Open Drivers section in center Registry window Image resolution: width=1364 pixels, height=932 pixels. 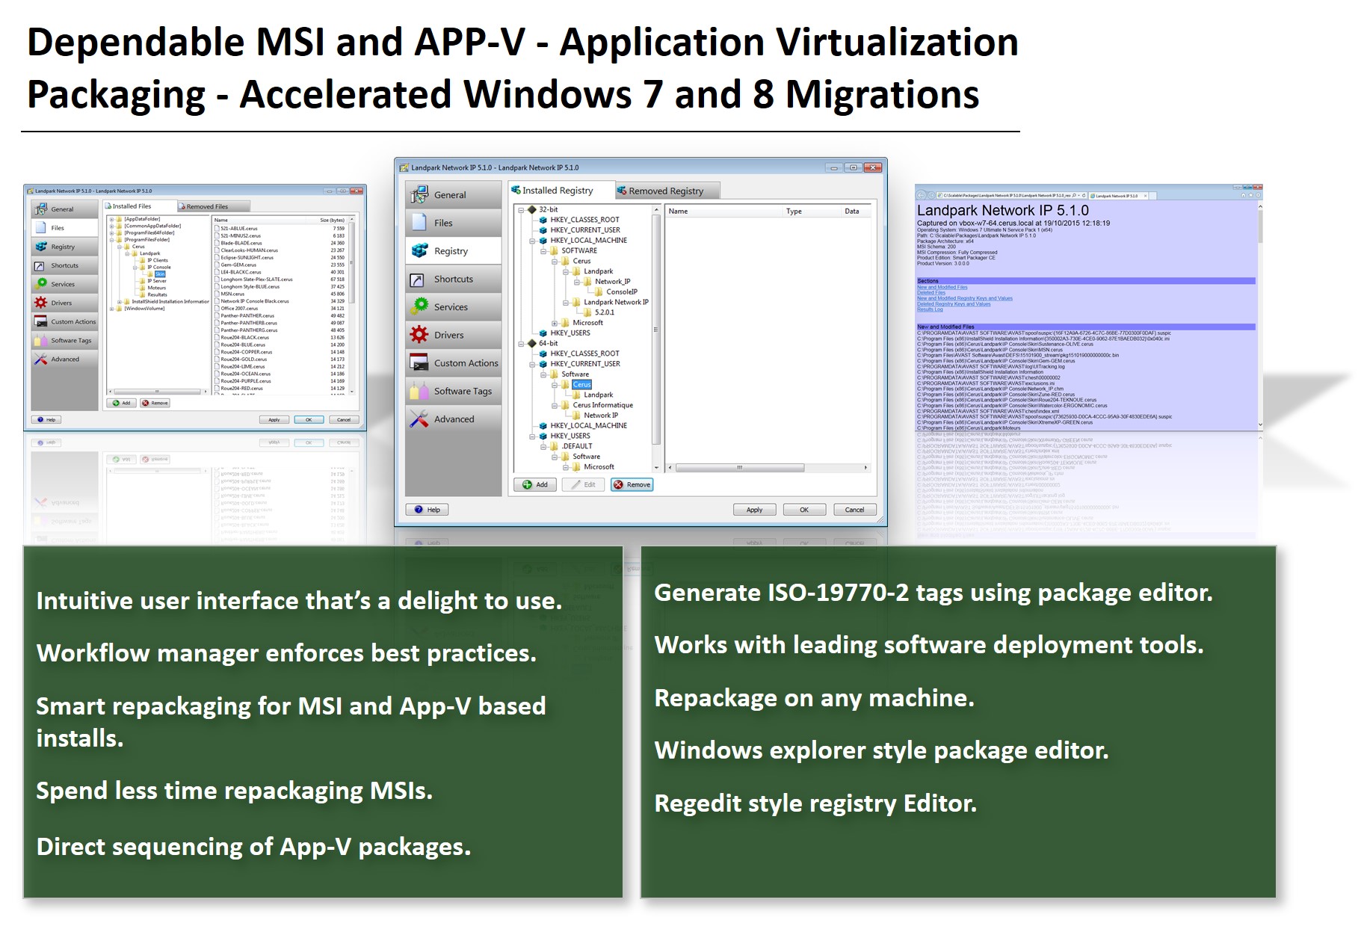pos(453,335)
